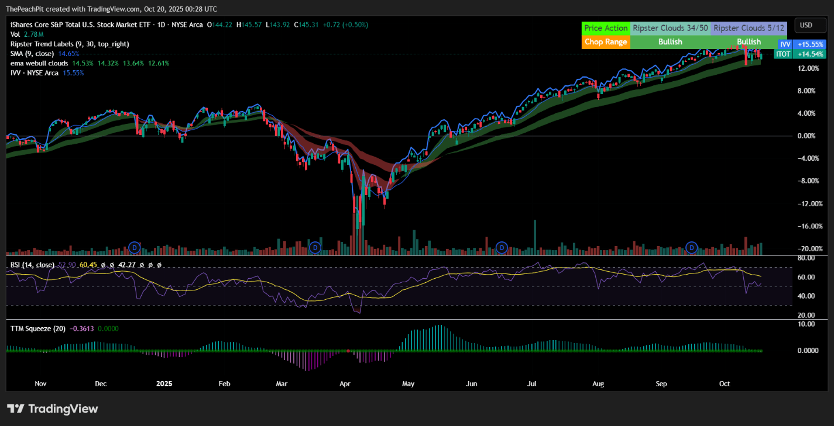Click the dividend marker near December
This screenshot has width=834, height=426.
[135, 248]
